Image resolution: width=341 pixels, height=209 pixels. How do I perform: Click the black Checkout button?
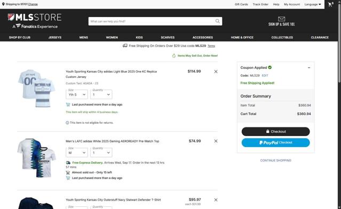[275, 132]
